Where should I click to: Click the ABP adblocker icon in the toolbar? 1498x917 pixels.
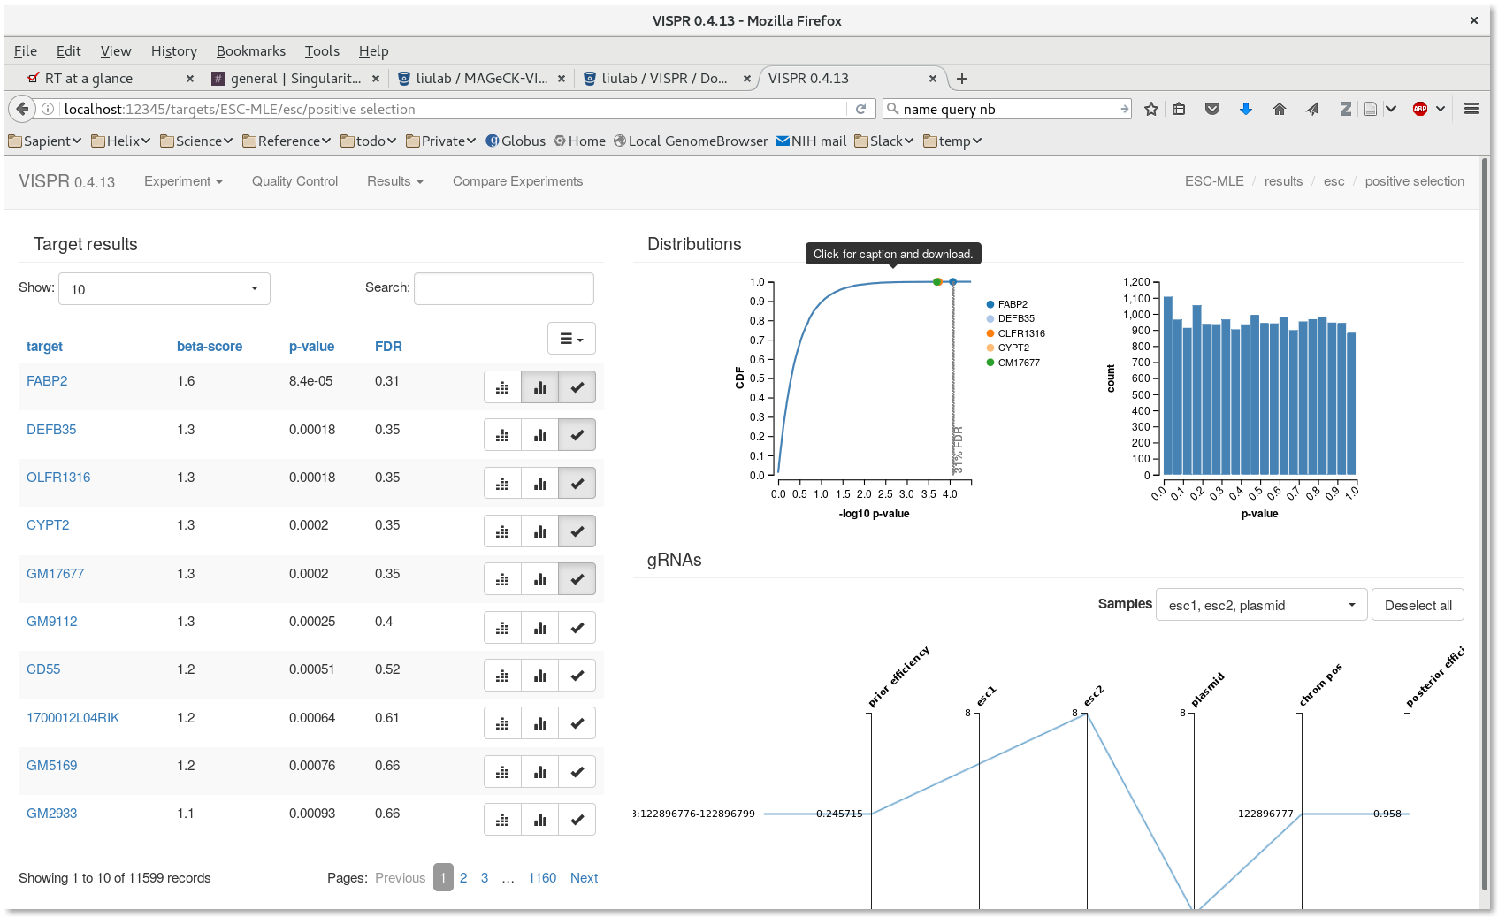(1422, 108)
